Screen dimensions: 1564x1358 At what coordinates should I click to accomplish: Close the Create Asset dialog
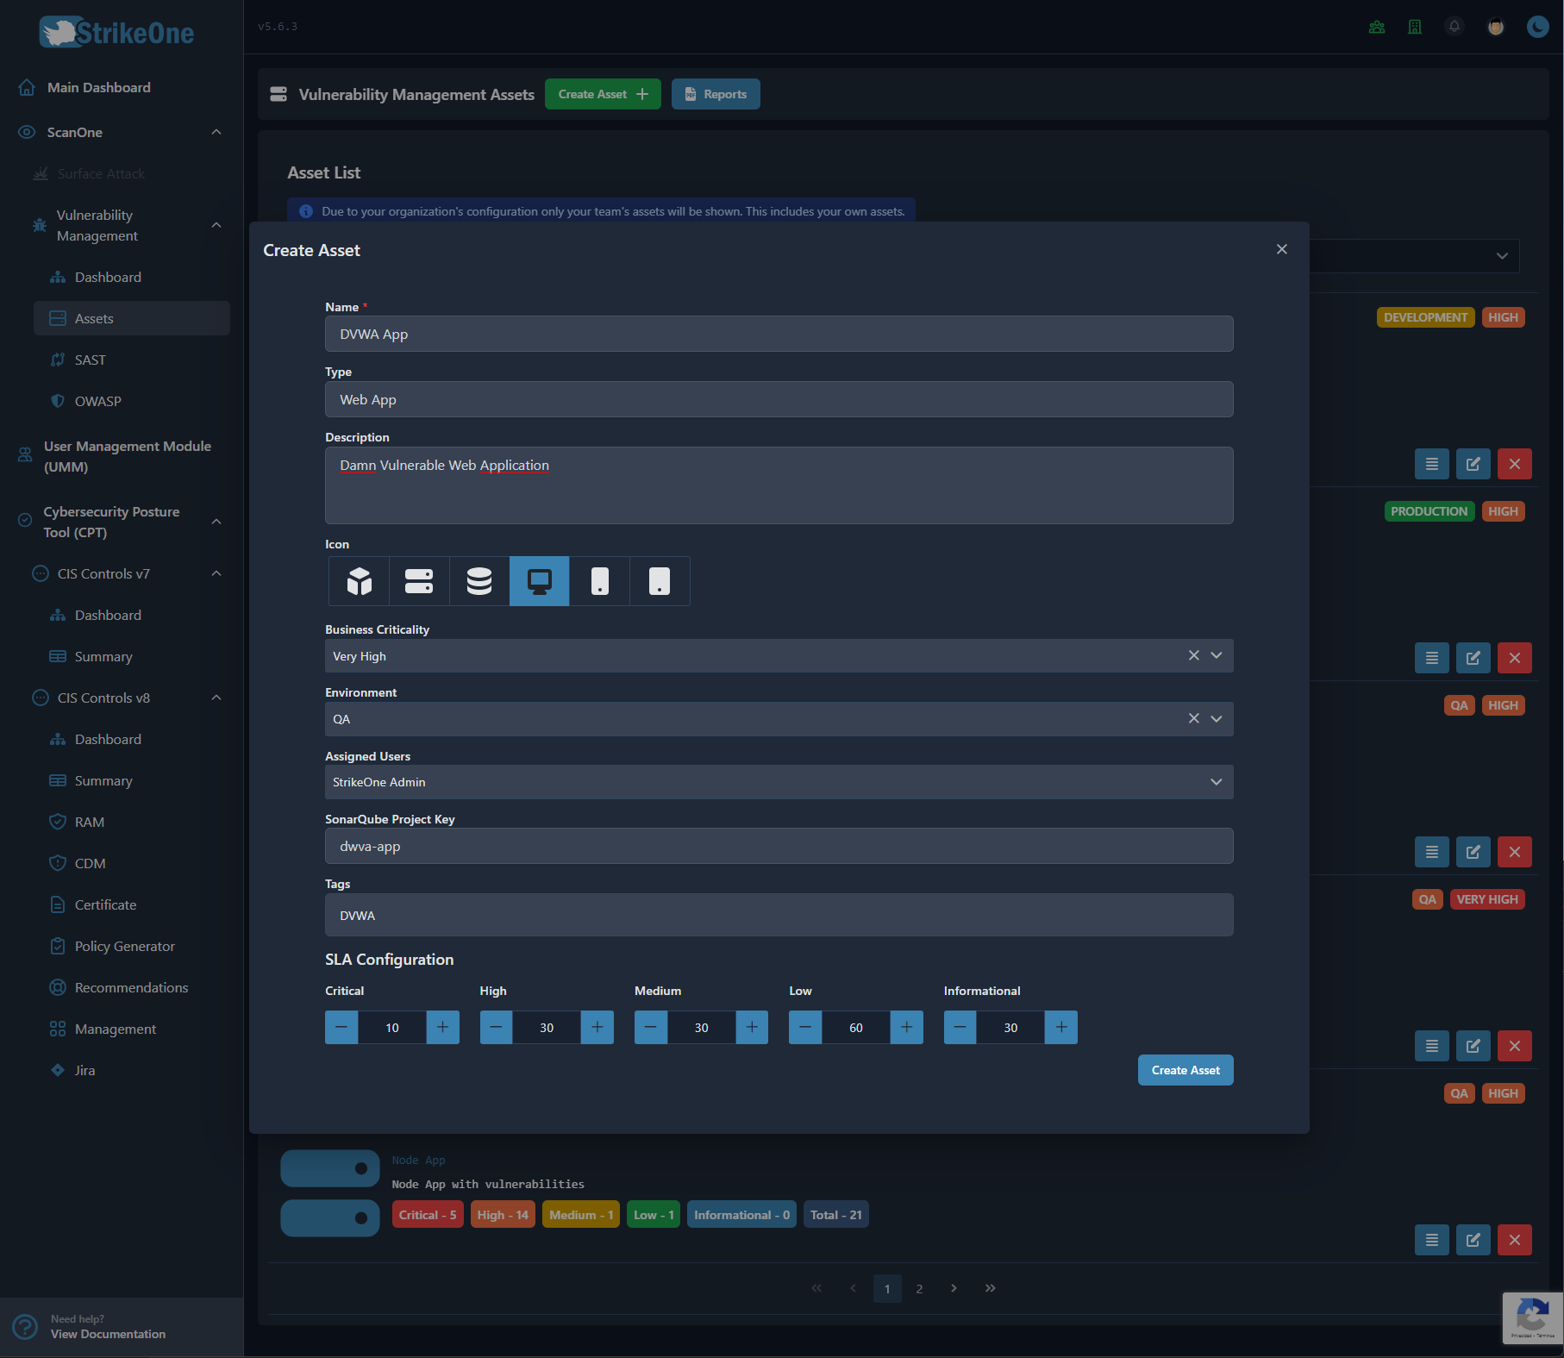click(1282, 249)
